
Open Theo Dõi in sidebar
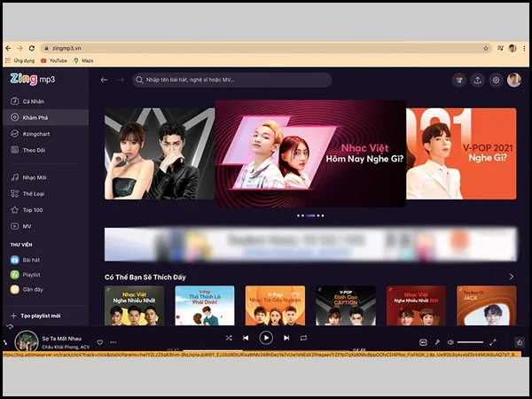[x=46, y=150]
